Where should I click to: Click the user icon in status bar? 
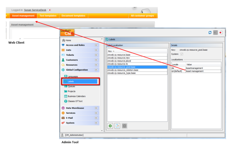point(62,135)
